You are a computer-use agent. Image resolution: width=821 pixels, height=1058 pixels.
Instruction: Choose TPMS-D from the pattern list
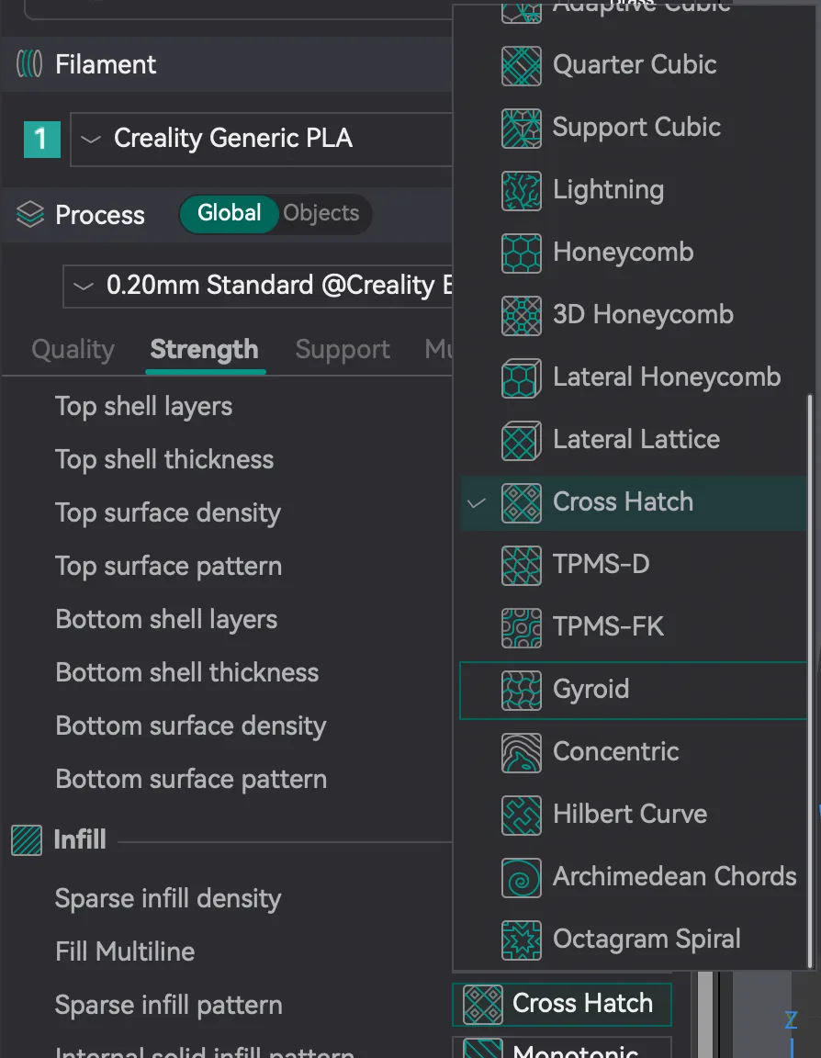tap(634, 565)
